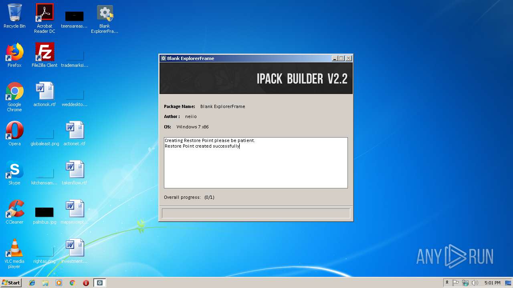Open the Recycle Bin desktop icon
This screenshot has width=513, height=288.
click(14, 16)
